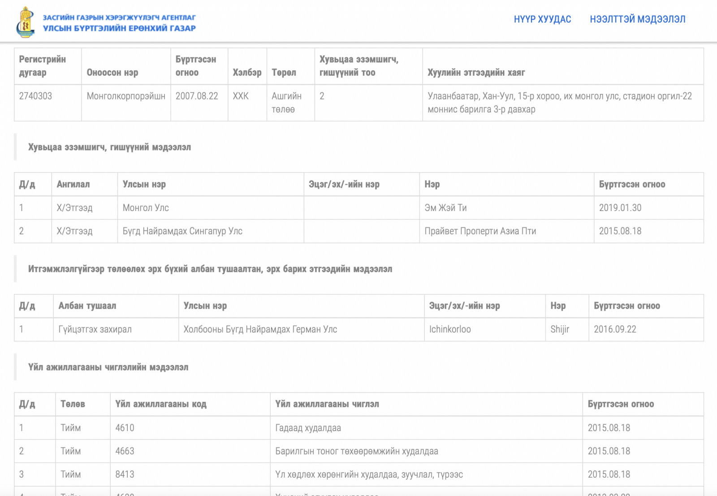Select activity code 4663
Image resolution: width=717 pixels, height=496 pixels.
(125, 451)
